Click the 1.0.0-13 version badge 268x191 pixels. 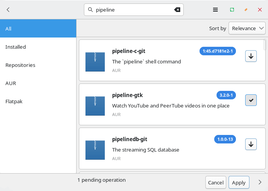pyautogui.click(x=225, y=139)
